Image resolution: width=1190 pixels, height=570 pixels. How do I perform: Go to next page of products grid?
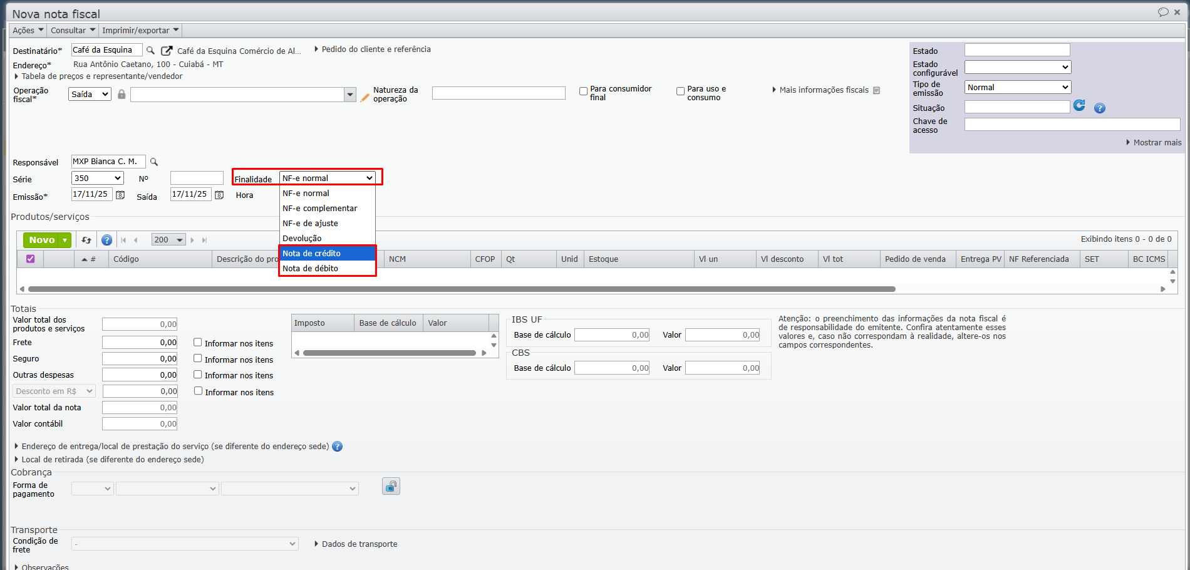tap(192, 240)
